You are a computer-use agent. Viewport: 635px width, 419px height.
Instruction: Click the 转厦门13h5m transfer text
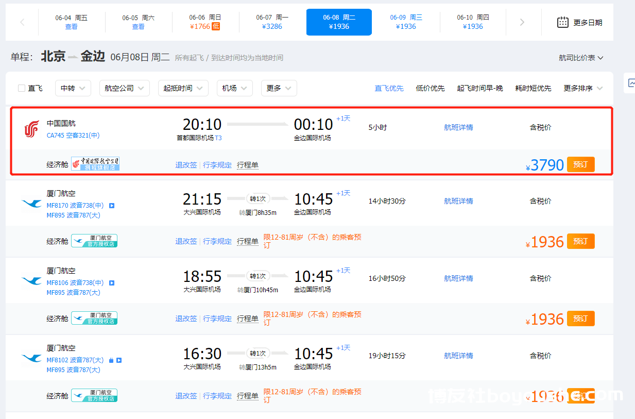pos(258,367)
